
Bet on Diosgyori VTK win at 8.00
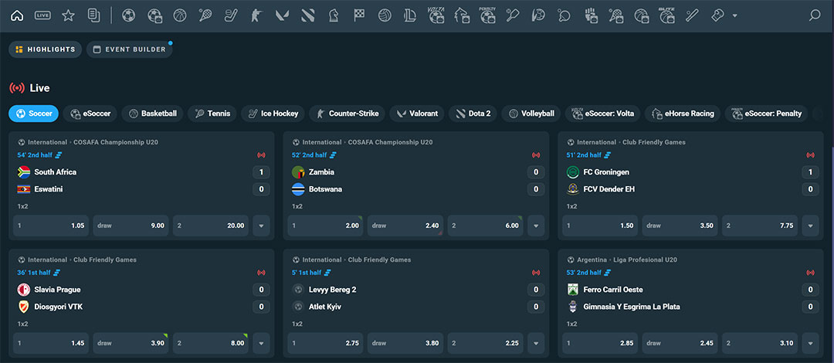coord(211,344)
